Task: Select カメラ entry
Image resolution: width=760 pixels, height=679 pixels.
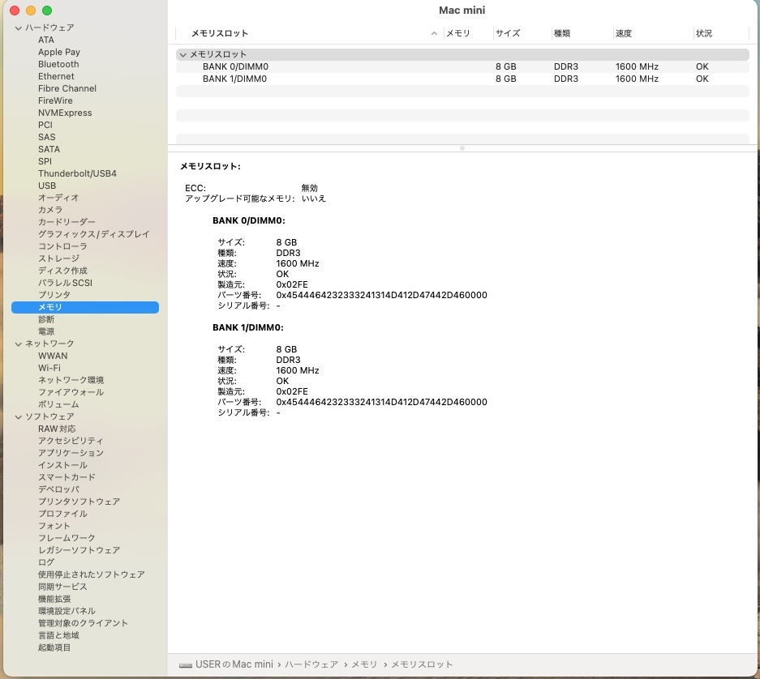Action: 50,210
